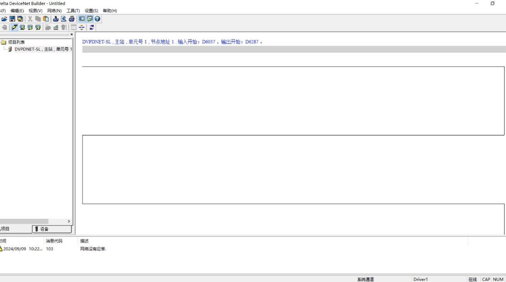
Task: Click the yellow warning icon in the message row
Action: coord(1,249)
